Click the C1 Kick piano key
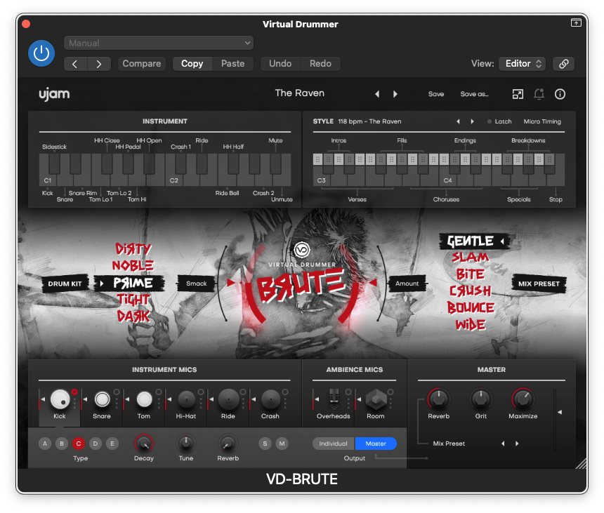The width and height of the screenshot is (604, 513). (46, 180)
